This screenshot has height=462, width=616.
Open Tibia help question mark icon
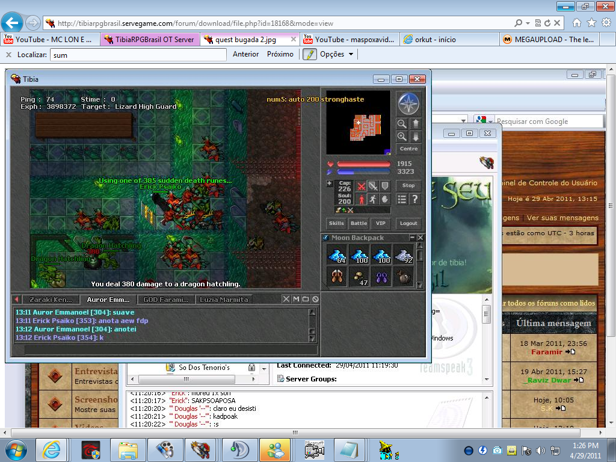[415, 199]
